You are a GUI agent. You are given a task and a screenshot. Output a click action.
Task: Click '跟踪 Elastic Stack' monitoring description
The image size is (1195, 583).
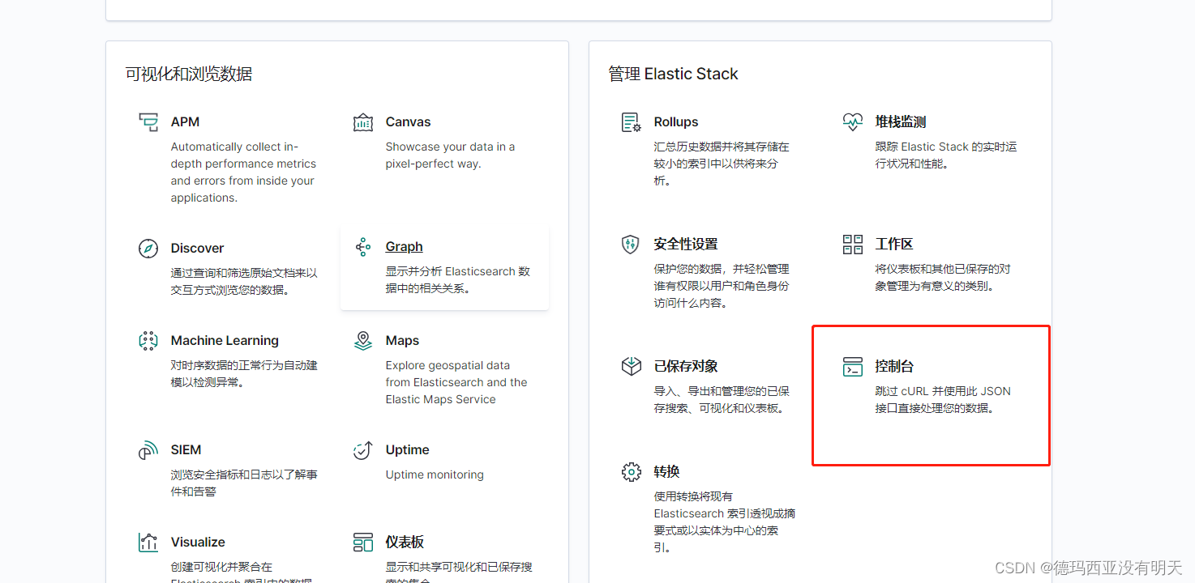[x=946, y=155]
